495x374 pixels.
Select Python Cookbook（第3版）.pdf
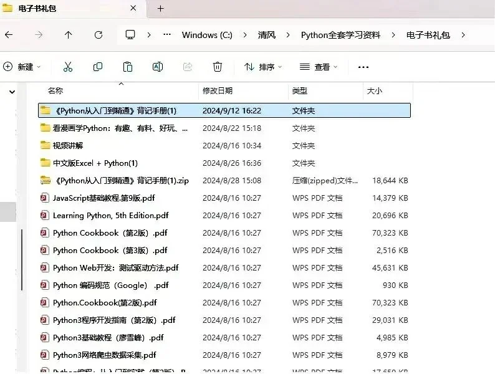click(x=224, y=251)
